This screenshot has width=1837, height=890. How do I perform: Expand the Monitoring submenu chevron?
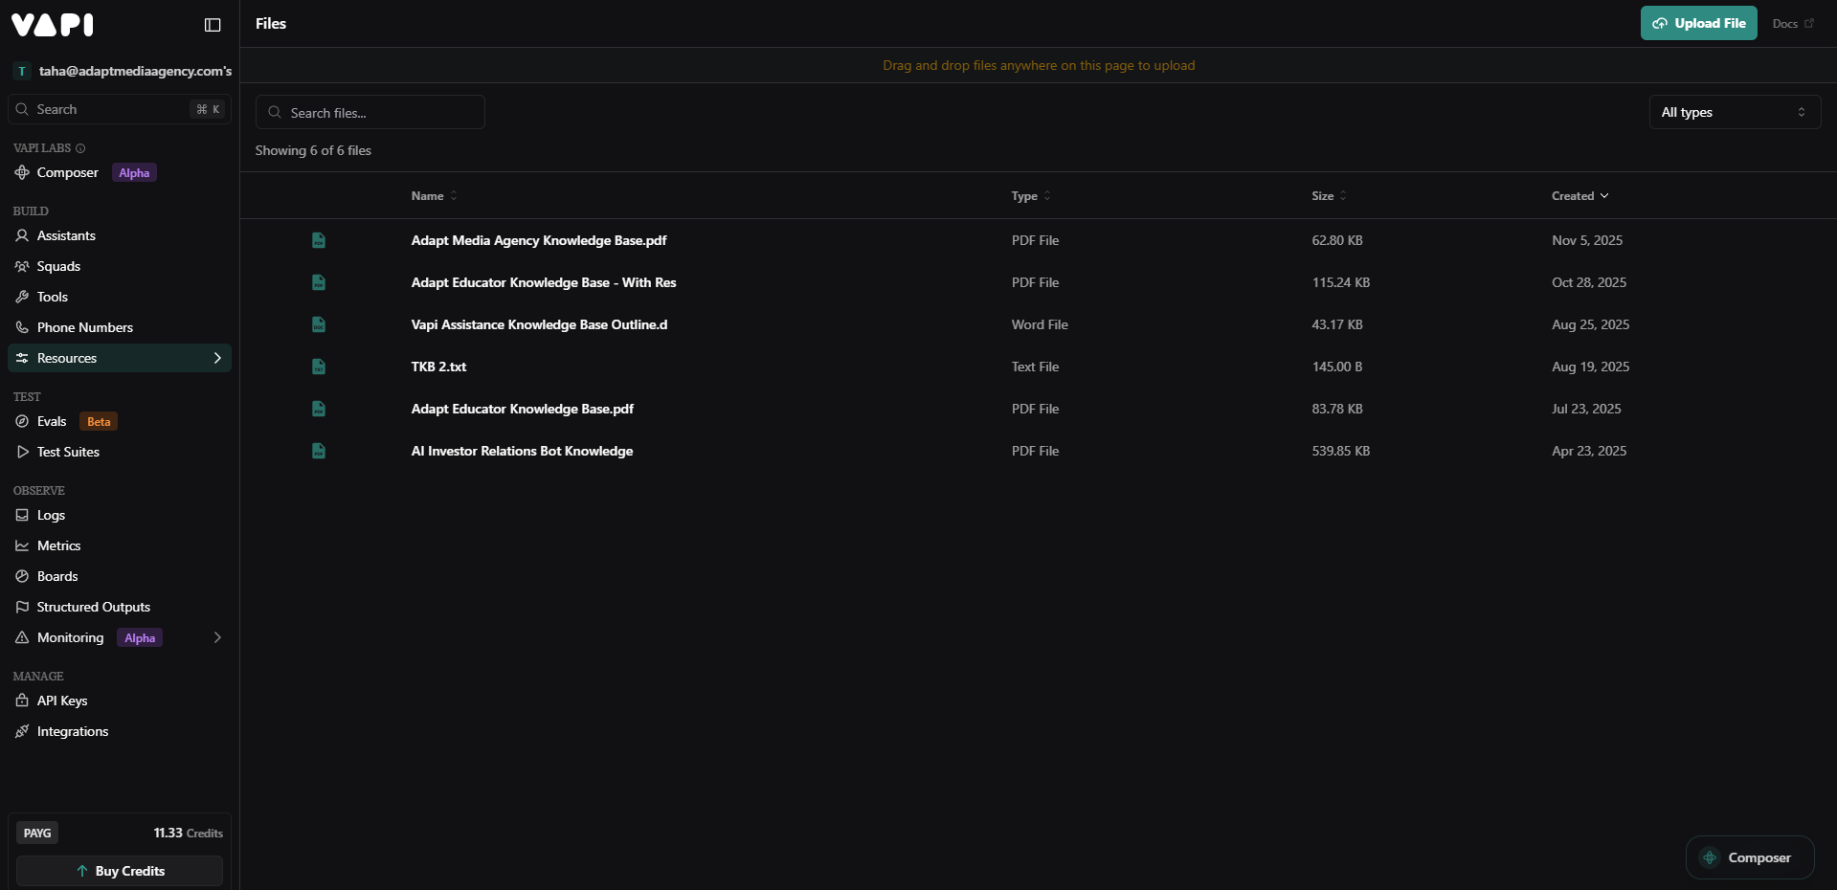click(x=217, y=637)
